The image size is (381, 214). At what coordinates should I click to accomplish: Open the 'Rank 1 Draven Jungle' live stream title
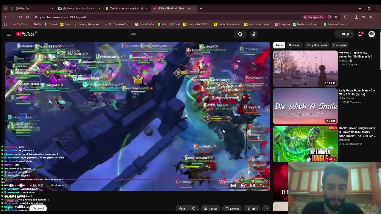tap(357, 132)
